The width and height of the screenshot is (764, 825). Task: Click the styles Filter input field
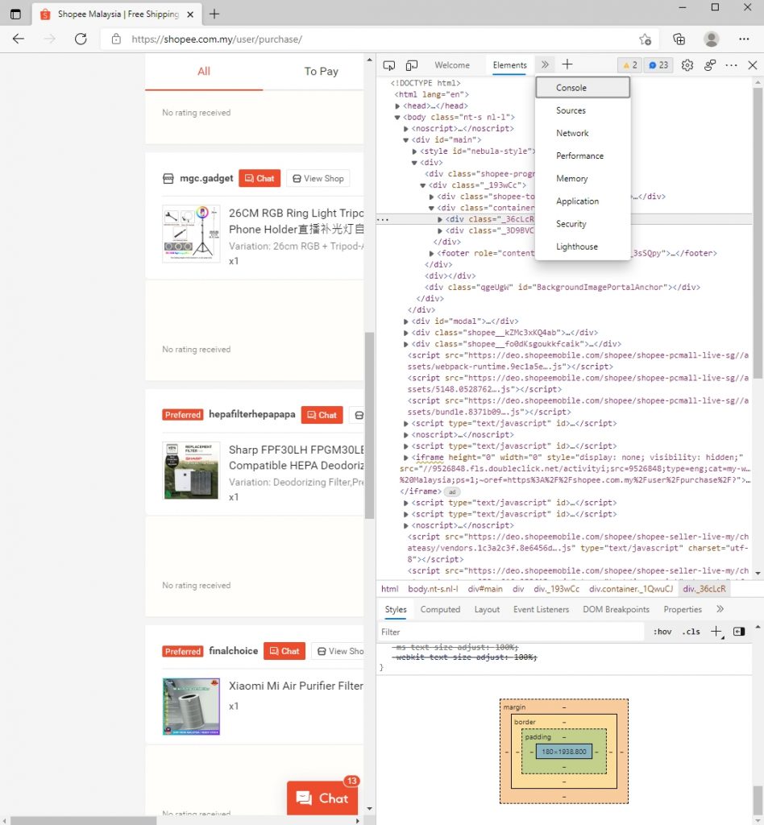tap(512, 632)
